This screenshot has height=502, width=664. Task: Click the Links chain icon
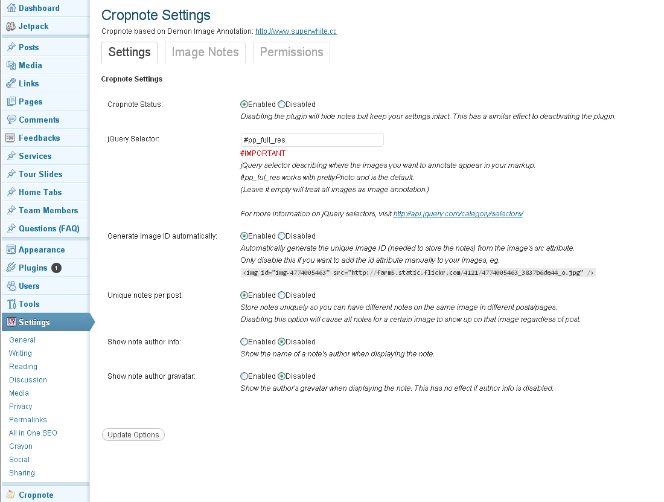coord(11,83)
